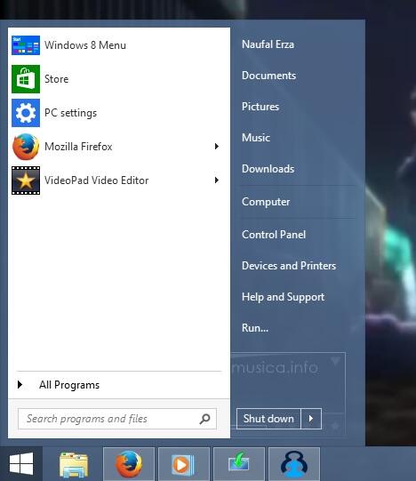Click the 'Mozilla Firefox' label text

tap(78, 147)
